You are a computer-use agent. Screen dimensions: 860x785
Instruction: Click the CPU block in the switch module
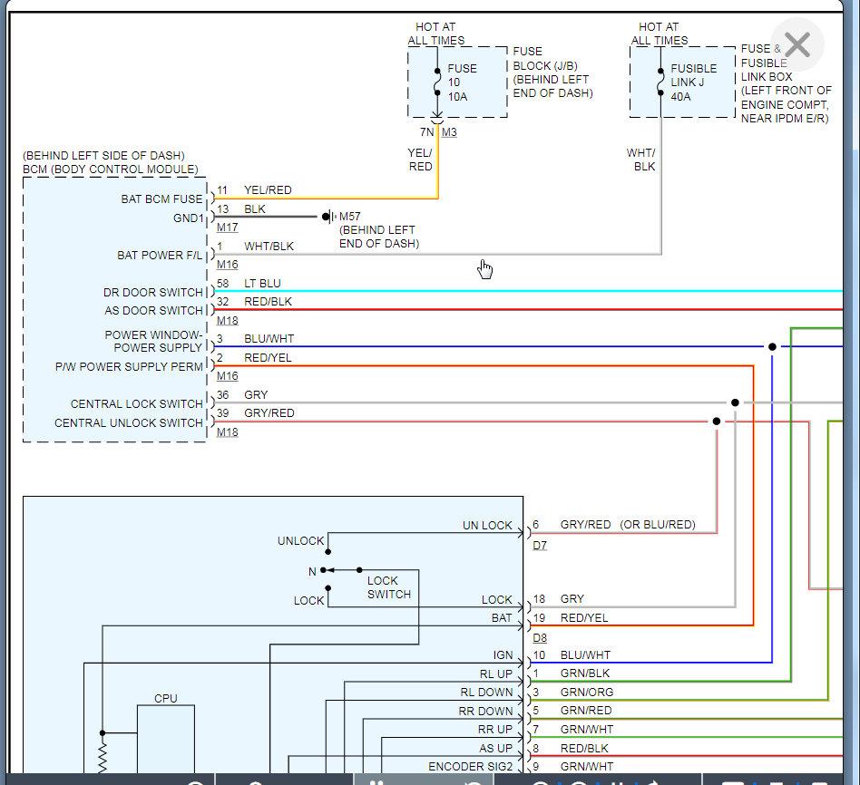[x=166, y=739]
